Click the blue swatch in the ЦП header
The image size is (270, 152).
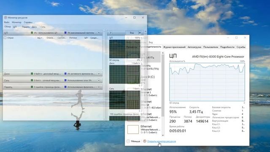65,33
